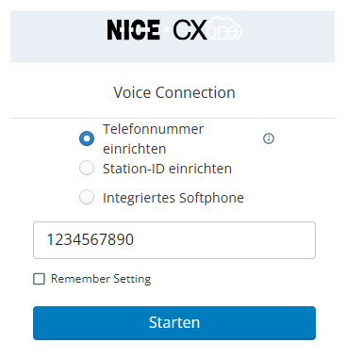
Task: Click the 'Telefonnummer einrichten' label text
Action: click(153, 138)
